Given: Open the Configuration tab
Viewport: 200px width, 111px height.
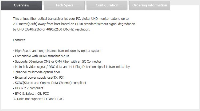Looking at the screenshot, I should 107,6.
